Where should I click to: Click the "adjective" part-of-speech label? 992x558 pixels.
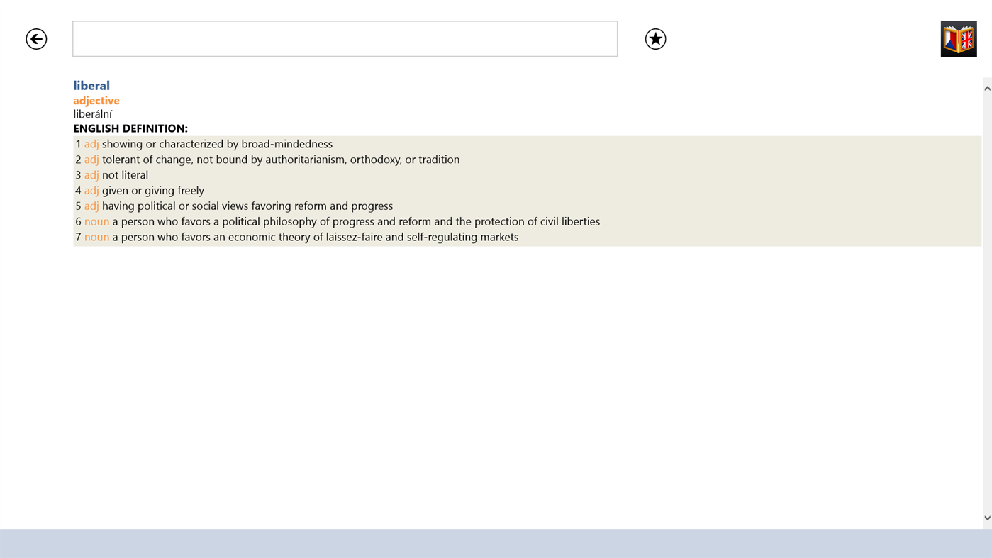(96, 100)
